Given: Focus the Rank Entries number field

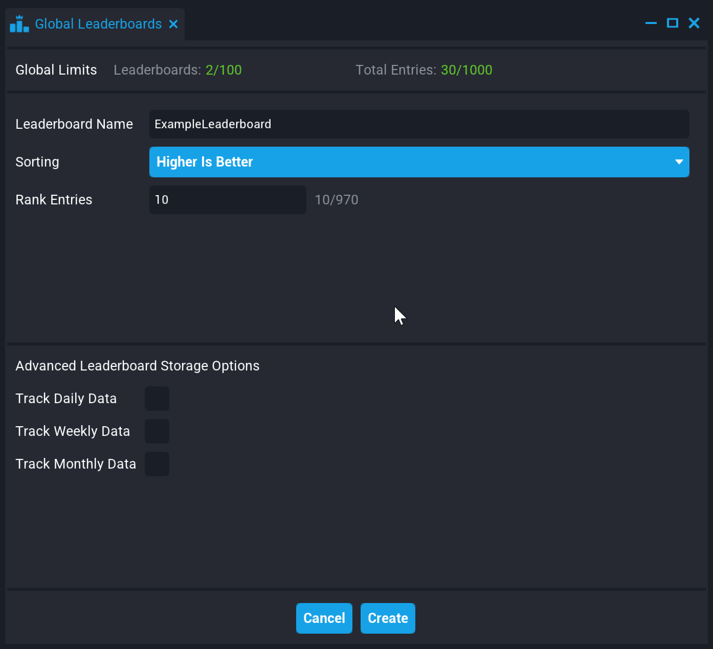Looking at the screenshot, I should click(227, 200).
